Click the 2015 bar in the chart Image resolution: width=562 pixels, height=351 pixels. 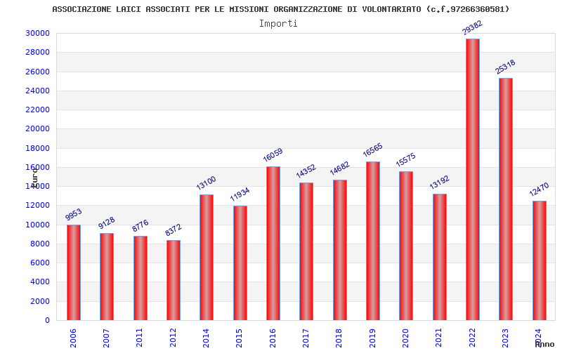(x=240, y=263)
